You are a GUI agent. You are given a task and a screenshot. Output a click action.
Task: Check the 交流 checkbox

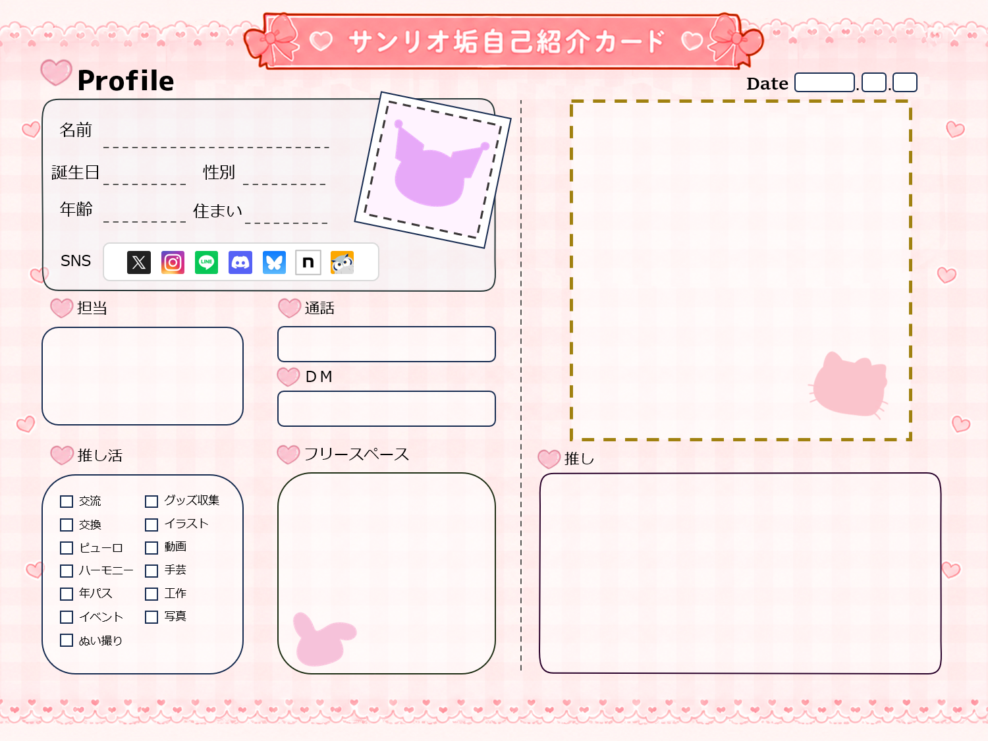tap(67, 502)
